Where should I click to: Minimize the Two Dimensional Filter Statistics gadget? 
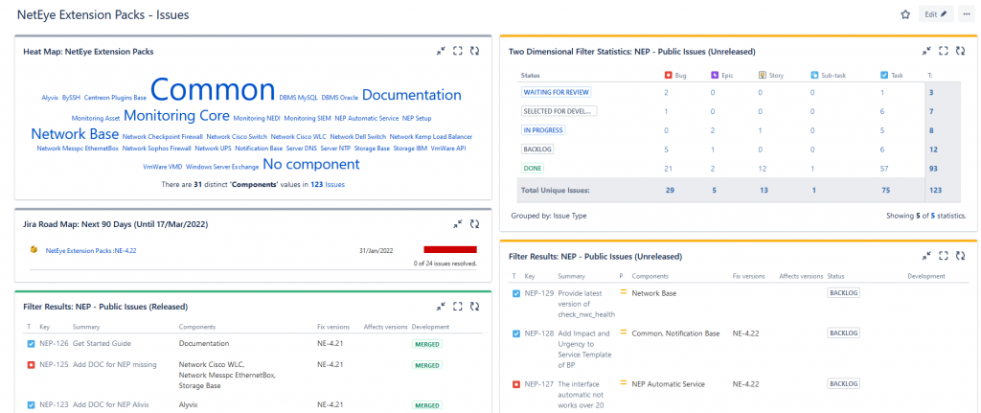pyautogui.click(x=926, y=52)
